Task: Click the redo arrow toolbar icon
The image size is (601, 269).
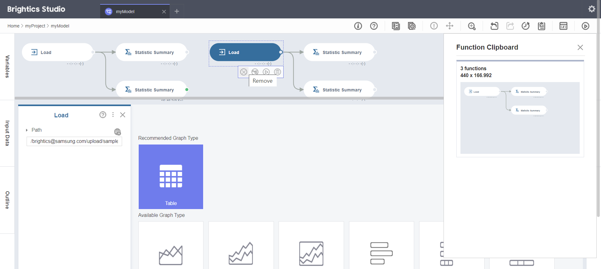Action: [x=510, y=26]
